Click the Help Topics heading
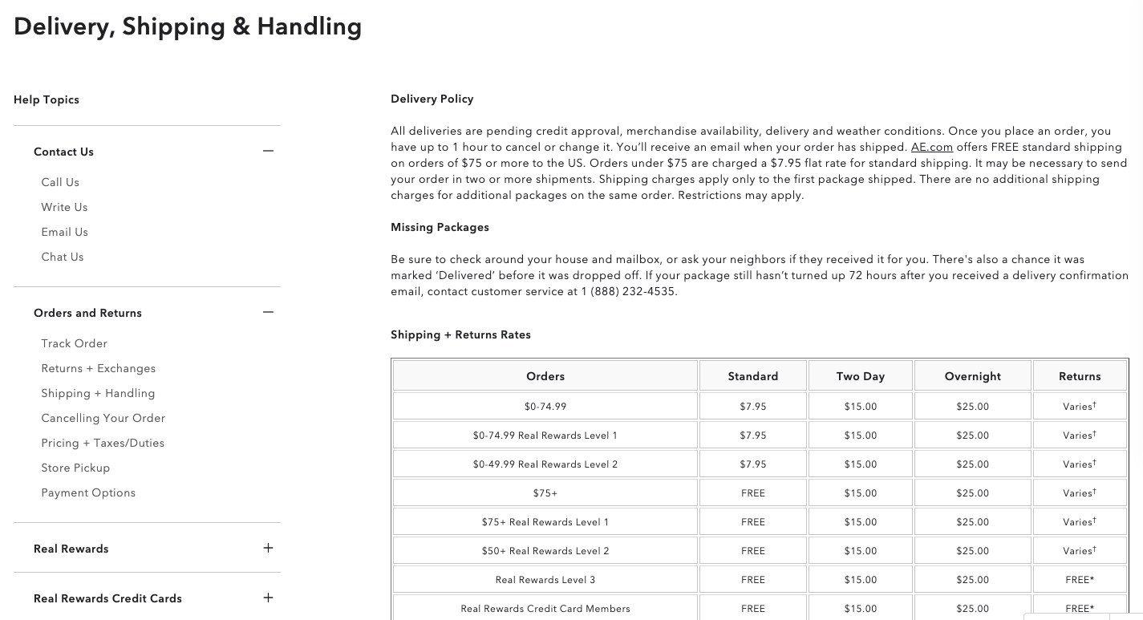 pyautogui.click(x=46, y=99)
